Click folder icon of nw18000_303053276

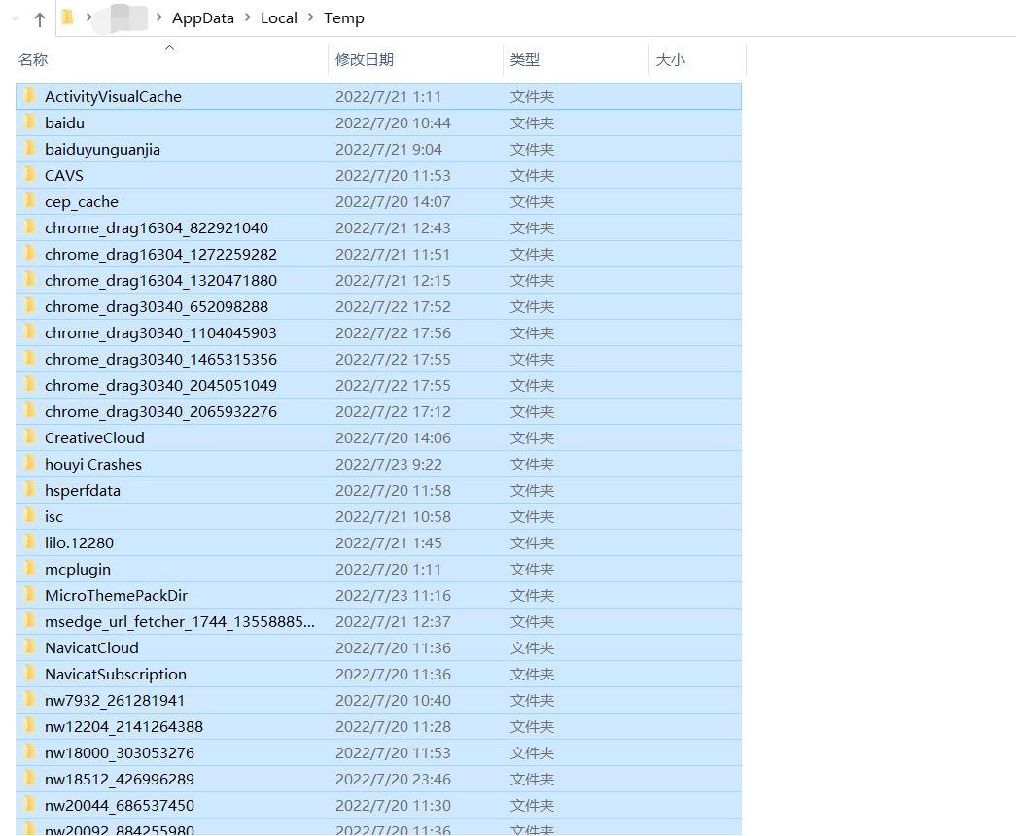[x=30, y=751]
